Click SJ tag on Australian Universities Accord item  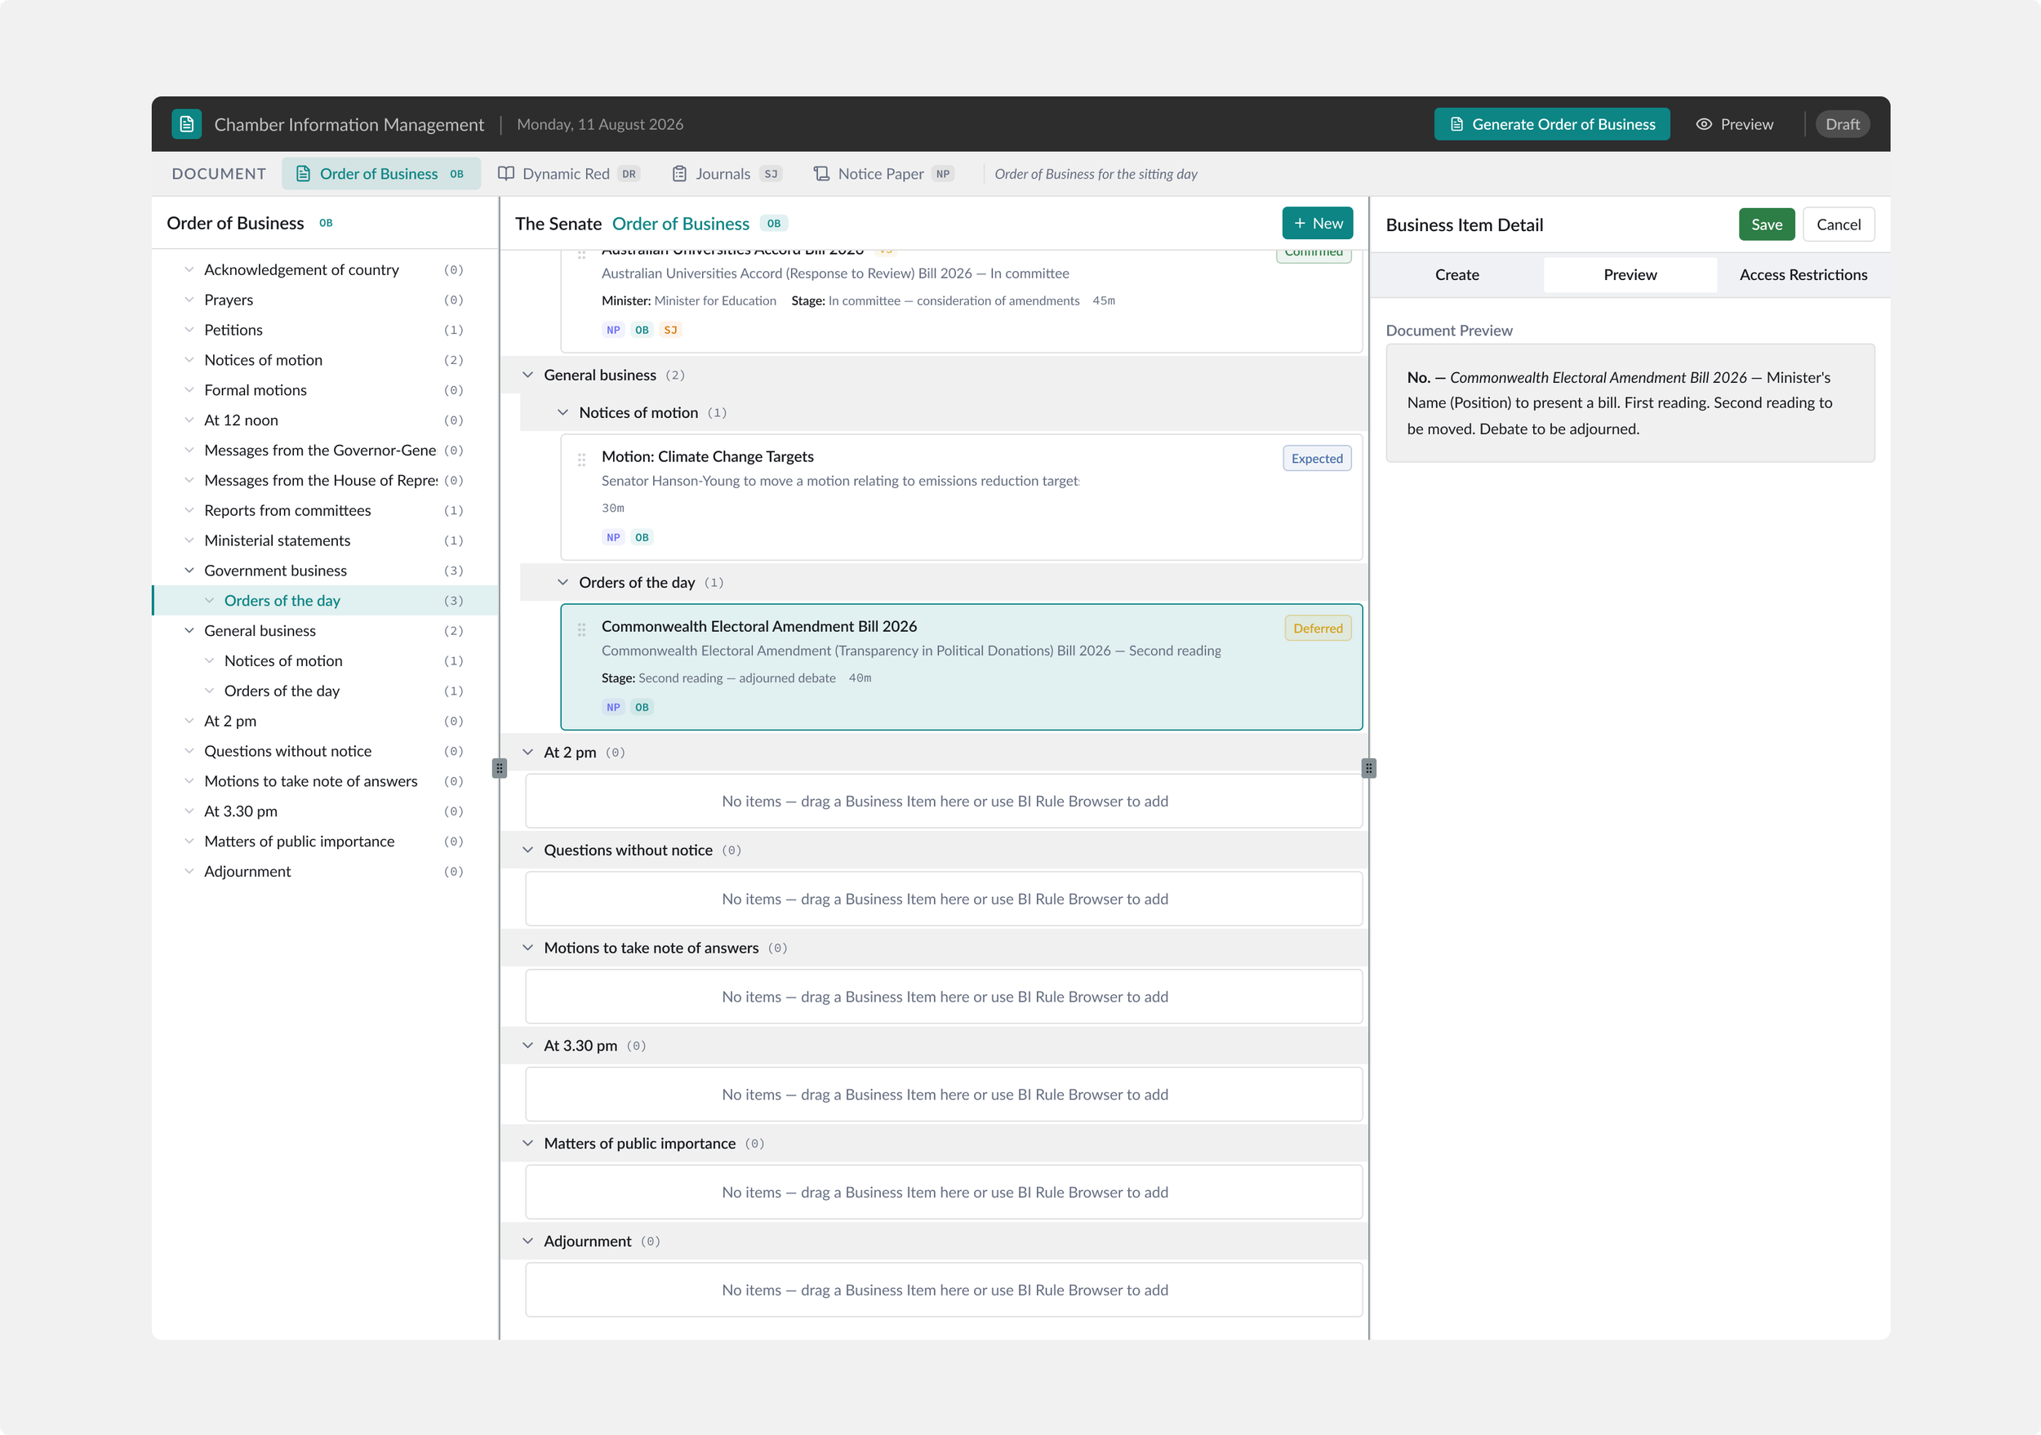coord(670,330)
